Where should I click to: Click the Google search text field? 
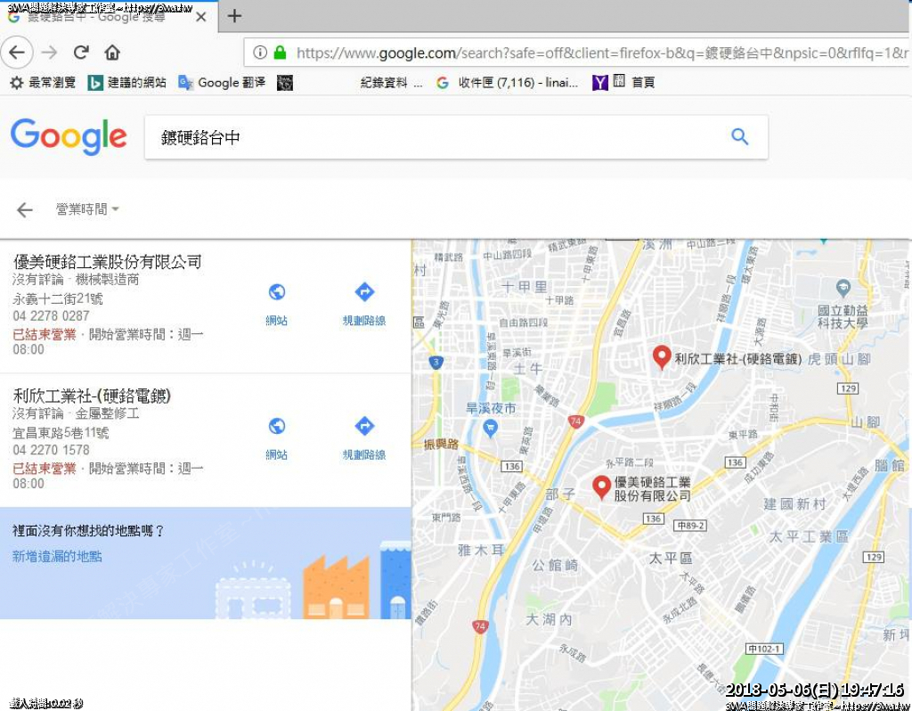(436, 137)
